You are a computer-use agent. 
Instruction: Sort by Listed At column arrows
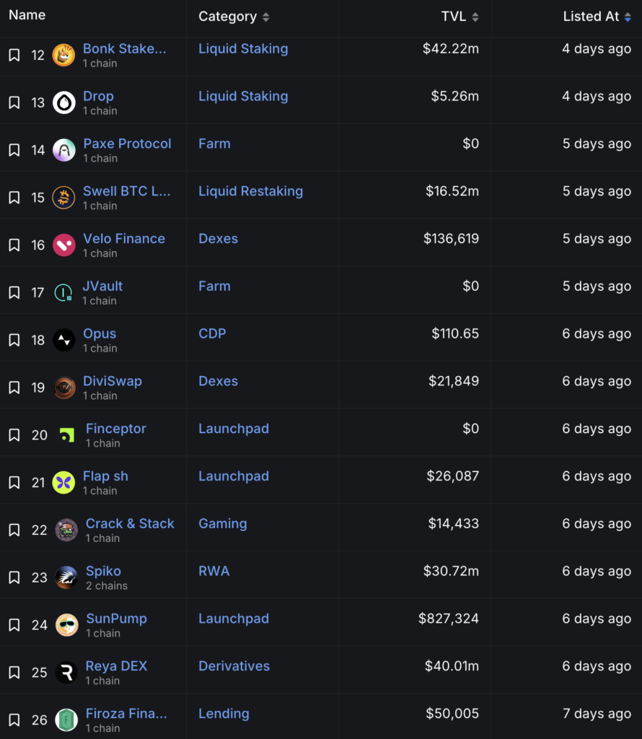coord(628,17)
